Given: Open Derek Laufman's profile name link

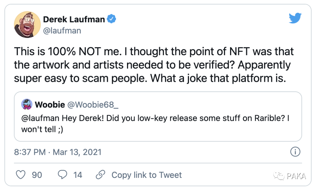Looking at the screenshot, I should pos(74,20).
